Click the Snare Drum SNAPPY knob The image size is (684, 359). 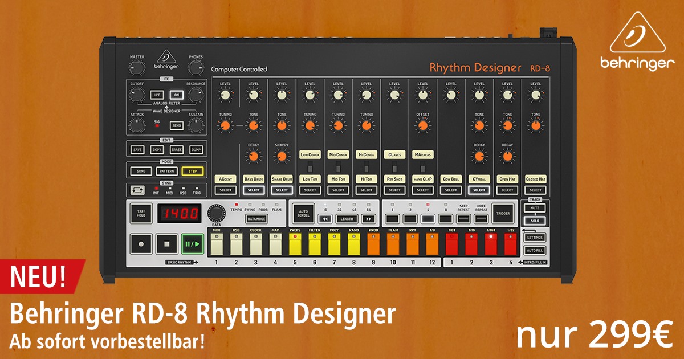(x=282, y=156)
